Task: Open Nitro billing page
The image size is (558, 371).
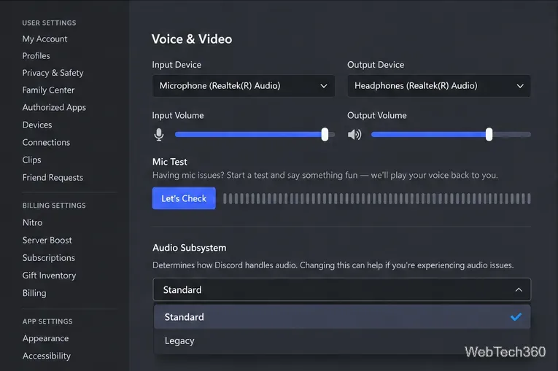Action: click(32, 222)
